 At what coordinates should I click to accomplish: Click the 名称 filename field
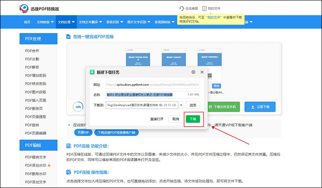[x=153, y=95]
